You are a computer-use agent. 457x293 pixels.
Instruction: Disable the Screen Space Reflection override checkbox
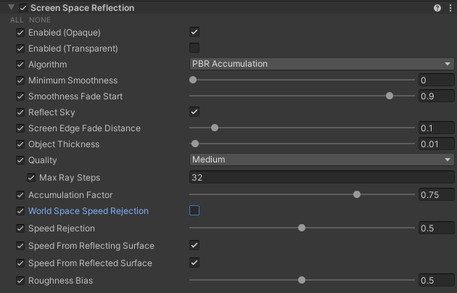tap(23, 8)
